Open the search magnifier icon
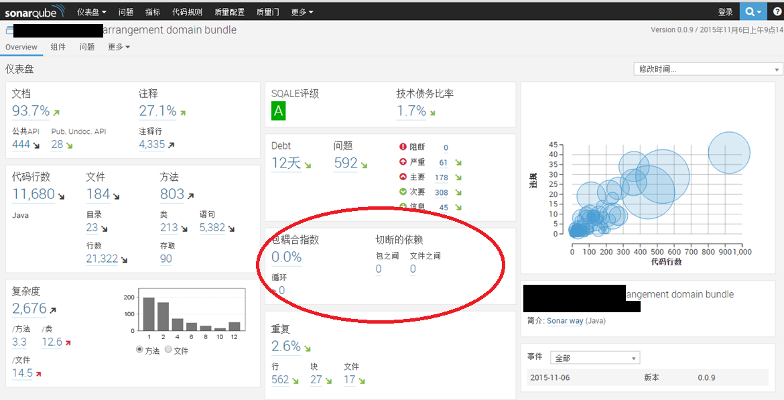Viewport: 784px width, 400px height. click(x=753, y=11)
